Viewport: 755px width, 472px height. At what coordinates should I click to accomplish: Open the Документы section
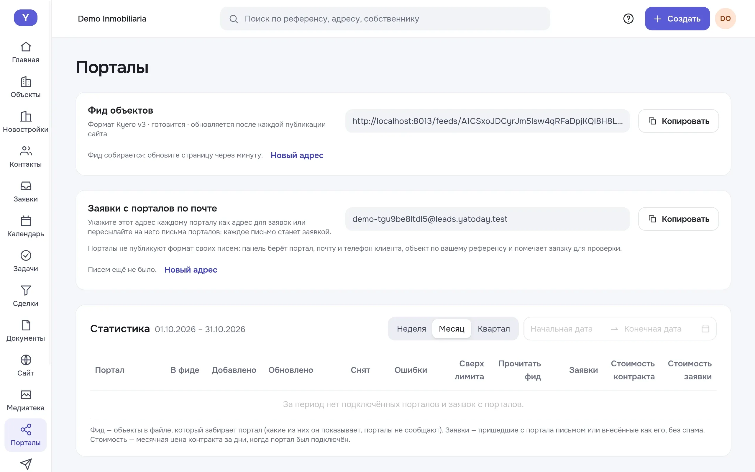pos(26,331)
